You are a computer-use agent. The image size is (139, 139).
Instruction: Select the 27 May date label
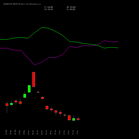pyautogui.click(x=19, y=132)
